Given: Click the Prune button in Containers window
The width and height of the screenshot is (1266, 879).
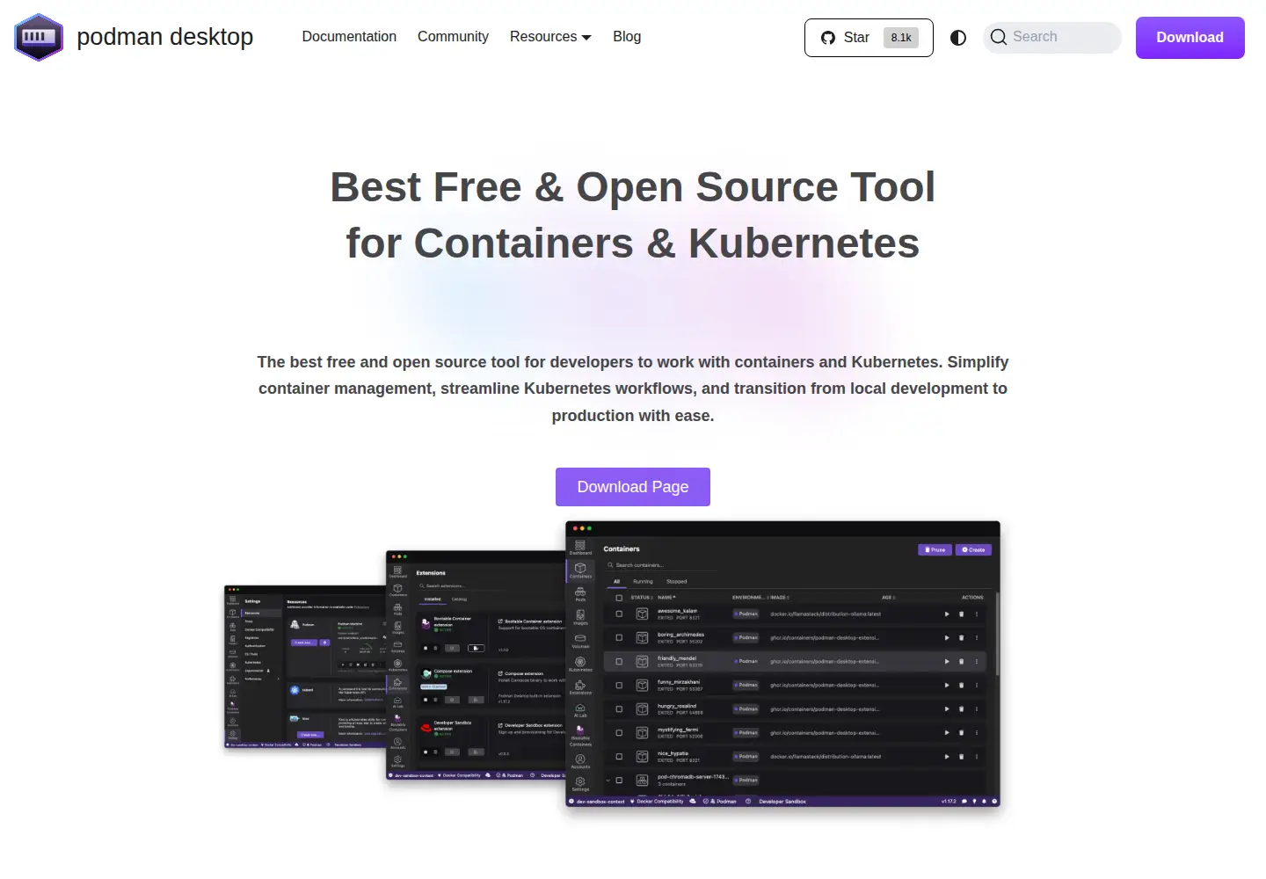Looking at the screenshot, I should [x=935, y=549].
